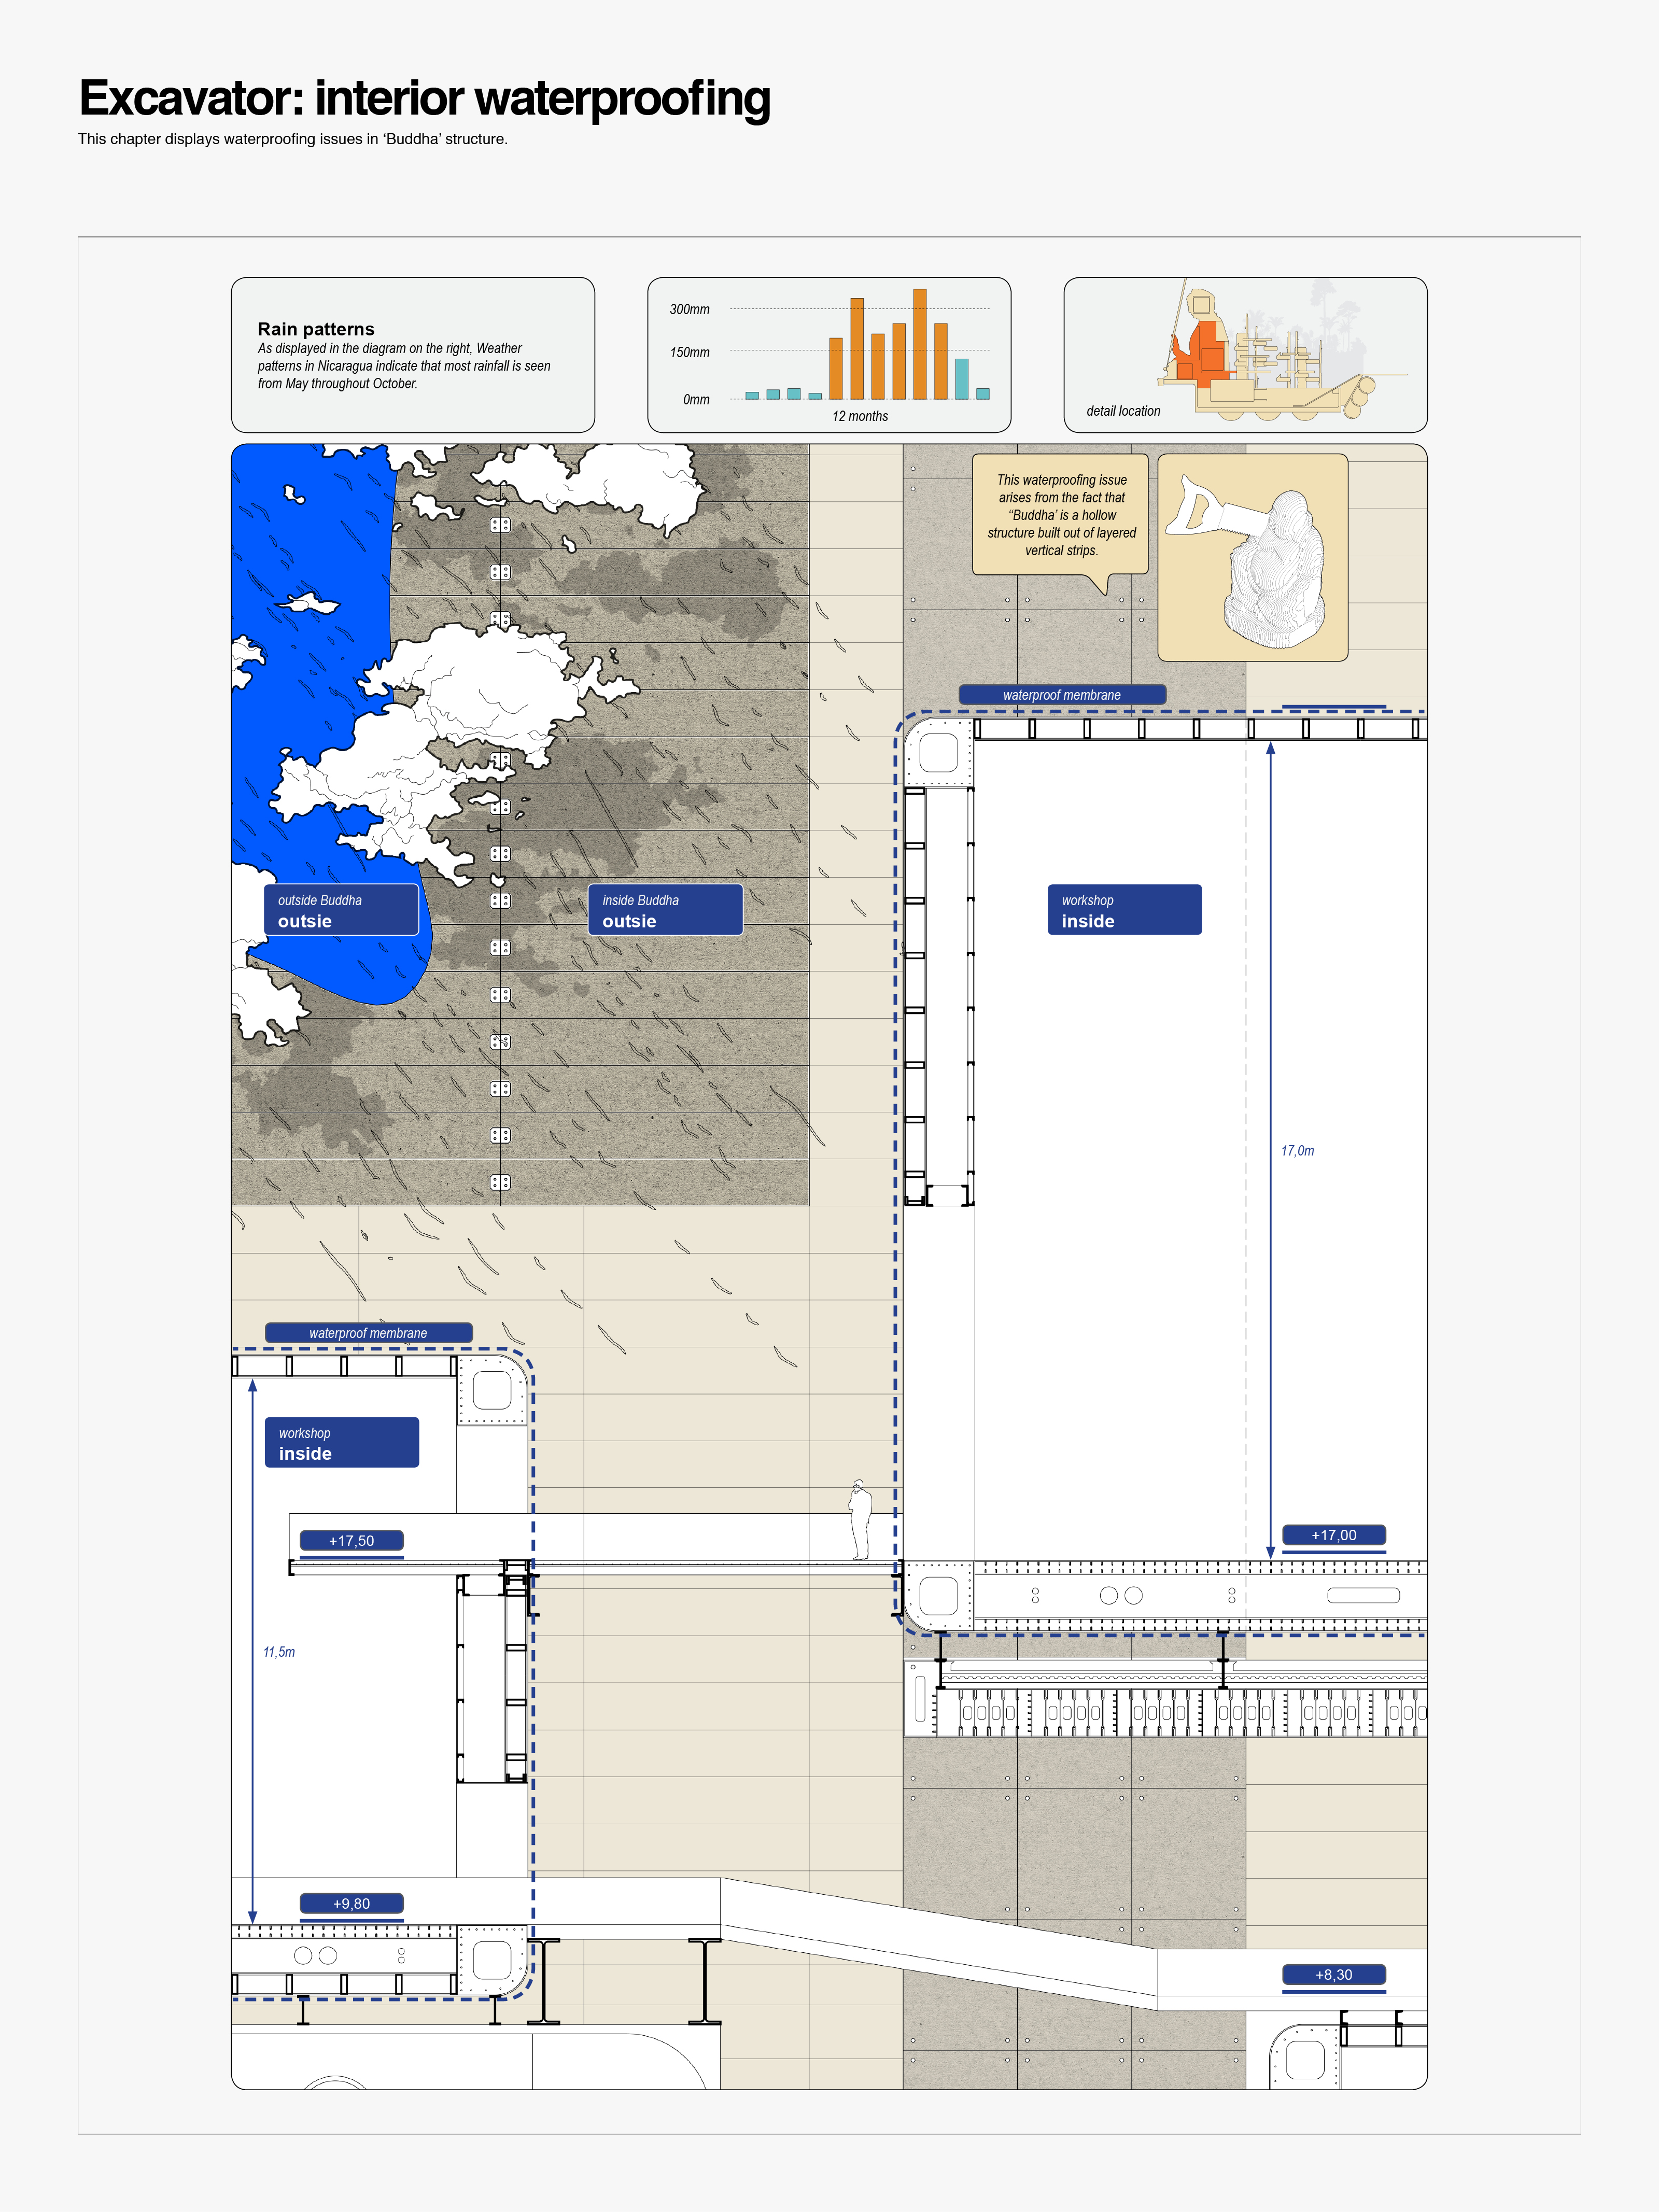The width and height of the screenshot is (1659, 2212).
Task: Click the upper 'waterproof membrane' tag
Action: click(1062, 695)
